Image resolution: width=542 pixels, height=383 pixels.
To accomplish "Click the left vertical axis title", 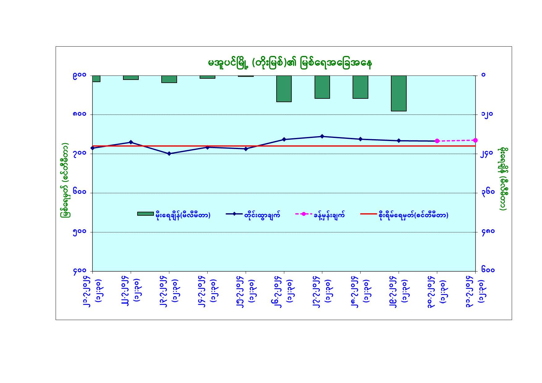I will pyautogui.click(x=65, y=180).
